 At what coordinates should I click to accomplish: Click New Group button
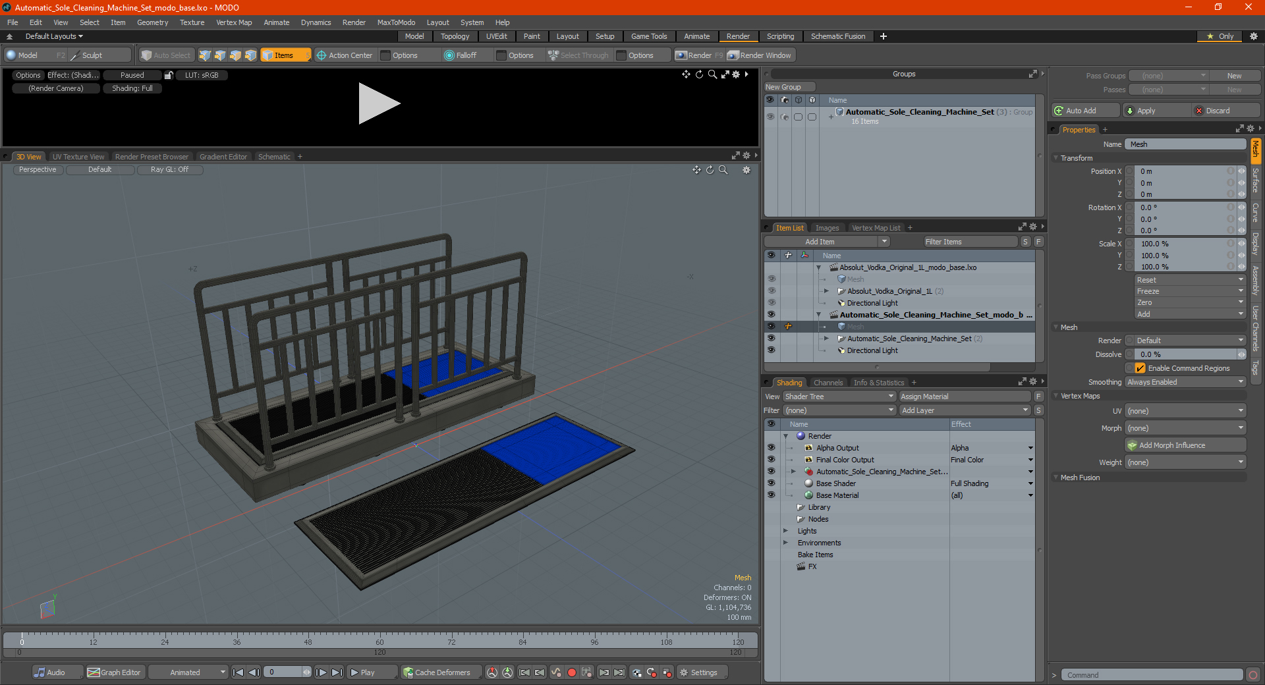click(x=789, y=87)
